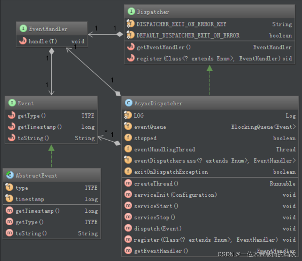The image size is (302, 261).
Task: Click the stopped field icon
Action: coord(128,138)
